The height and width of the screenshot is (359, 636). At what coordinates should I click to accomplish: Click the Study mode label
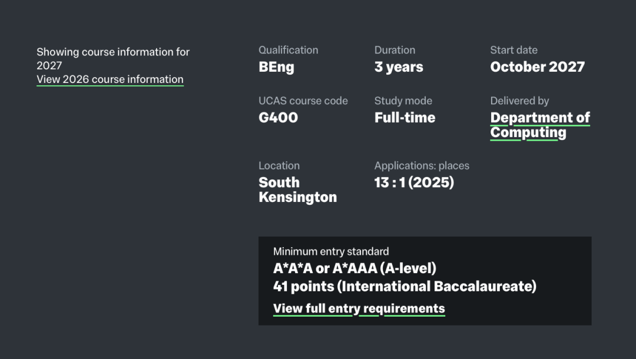coord(403,101)
